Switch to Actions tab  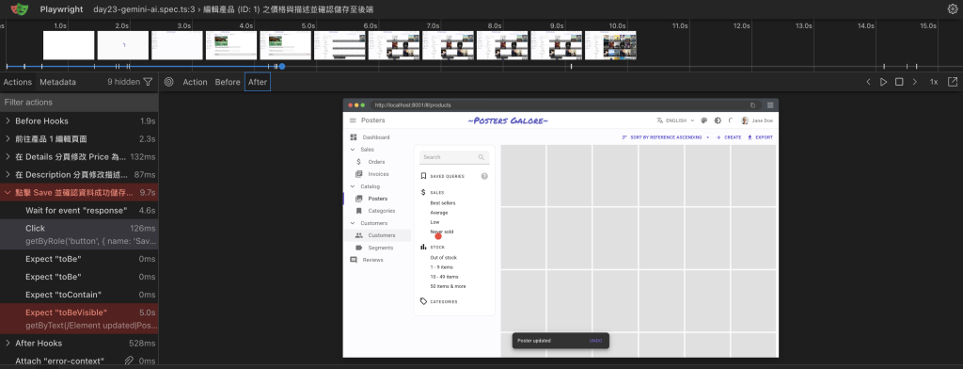pos(18,82)
